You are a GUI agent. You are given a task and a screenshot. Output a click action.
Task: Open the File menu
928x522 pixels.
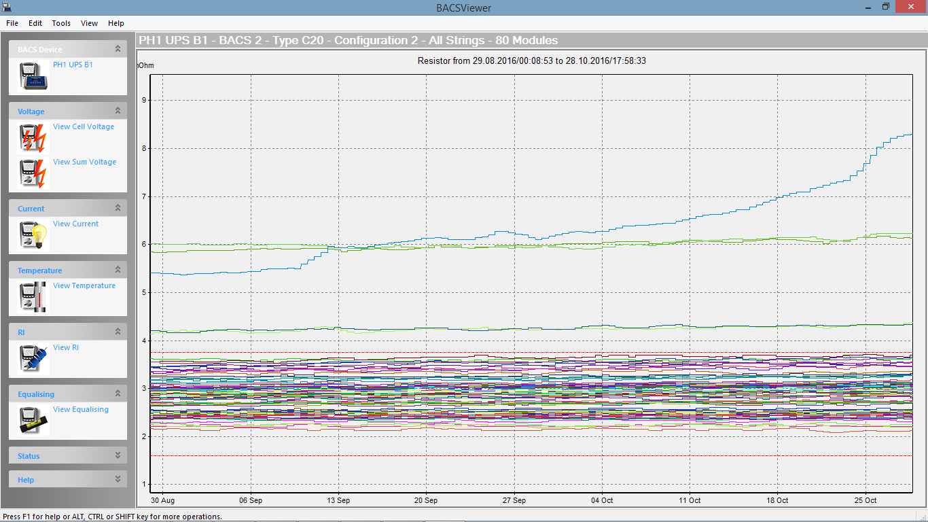coord(12,22)
